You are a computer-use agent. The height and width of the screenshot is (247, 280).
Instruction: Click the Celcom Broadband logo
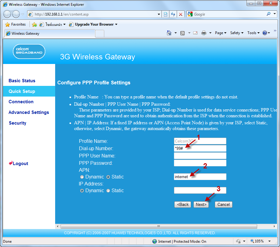click(x=29, y=51)
